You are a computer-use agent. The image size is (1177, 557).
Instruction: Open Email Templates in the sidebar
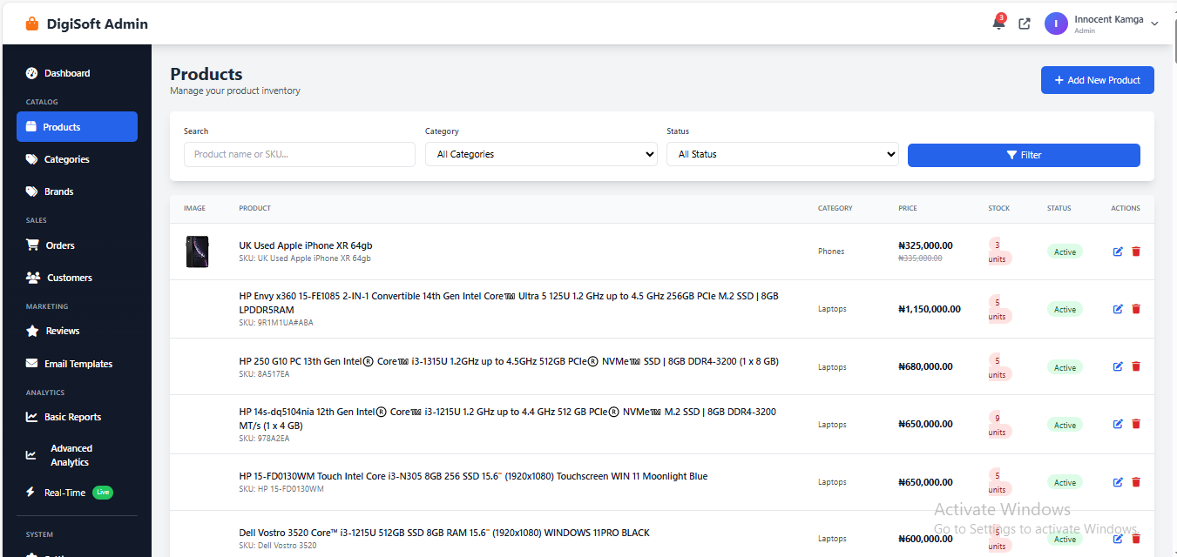point(77,364)
